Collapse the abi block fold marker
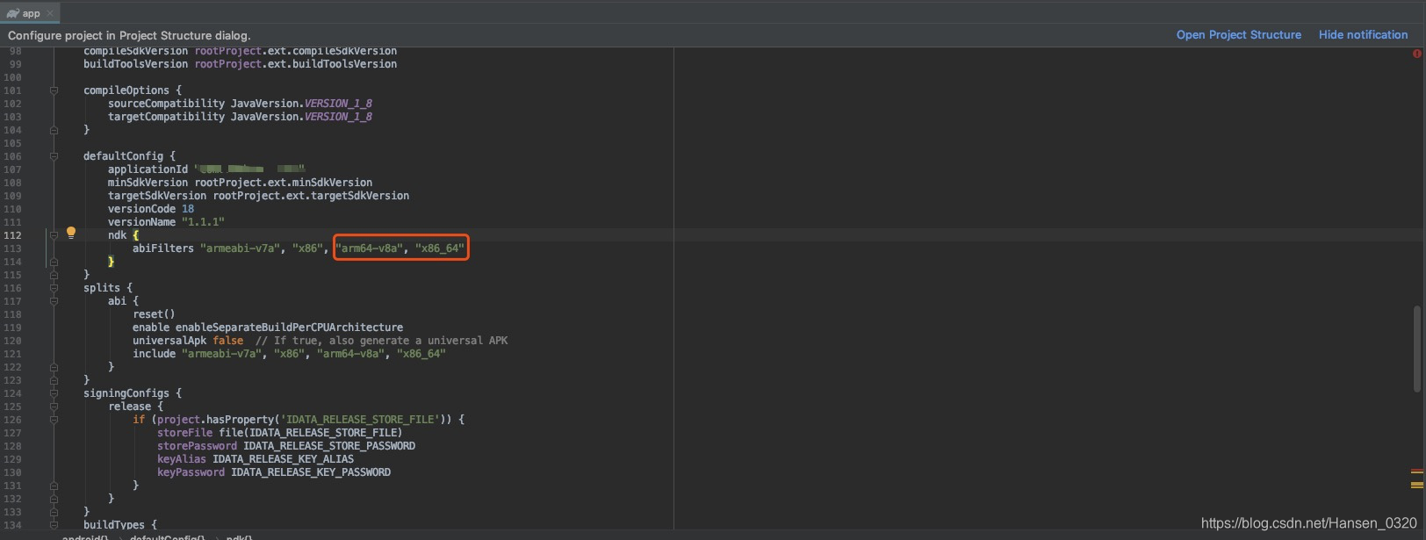 click(54, 301)
